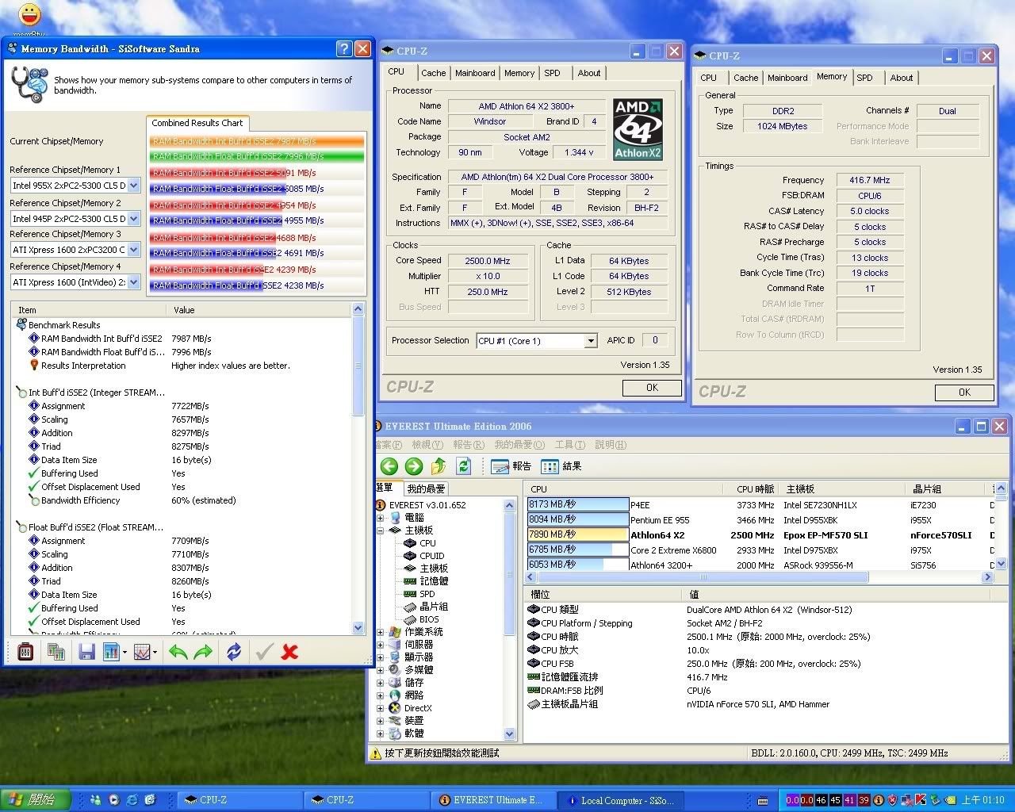The width and height of the screenshot is (1015, 812).
Task: Expand the 作業系統 node in EVEREST tree
Action: 381,632
